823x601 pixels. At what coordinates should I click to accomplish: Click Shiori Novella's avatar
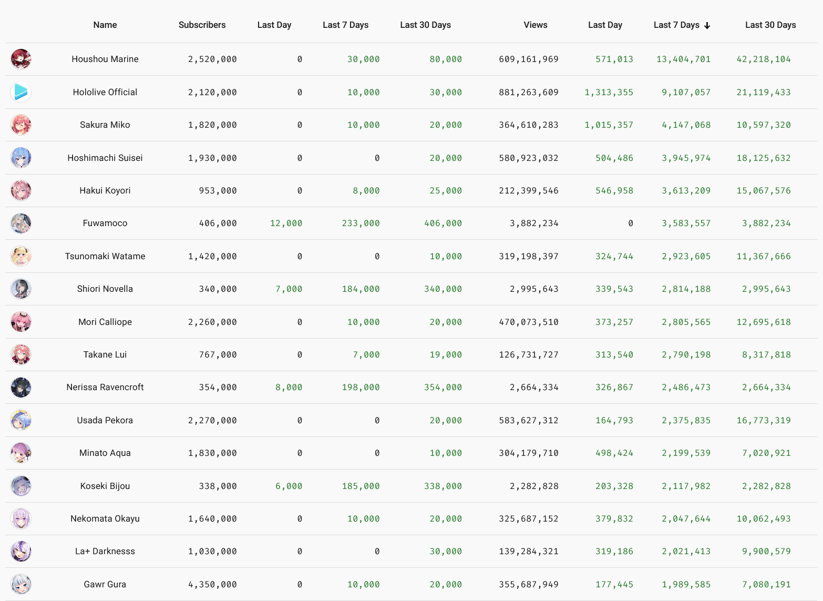point(21,289)
